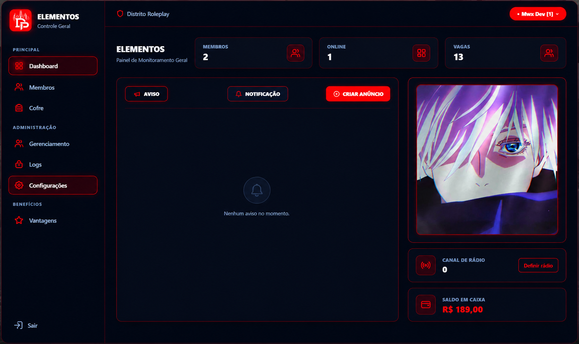Viewport: 579px width, 344px height.
Task: Click the Criar Anúncio button
Action: pyautogui.click(x=358, y=94)
